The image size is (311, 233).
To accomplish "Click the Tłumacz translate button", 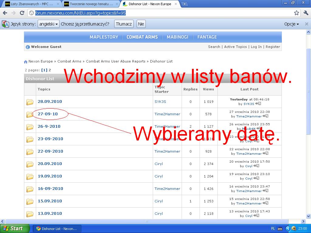I will [124, 24].
